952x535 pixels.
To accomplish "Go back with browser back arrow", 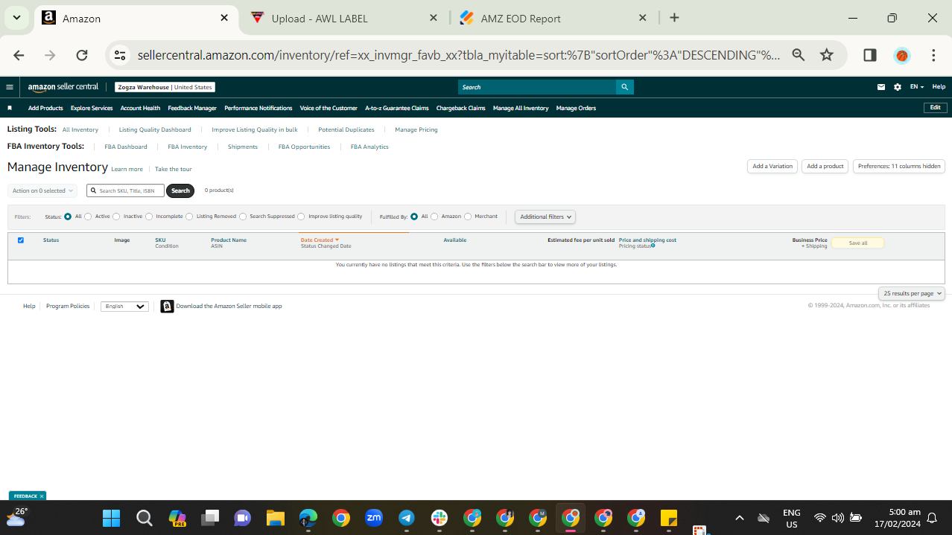I will pos(19,55).
